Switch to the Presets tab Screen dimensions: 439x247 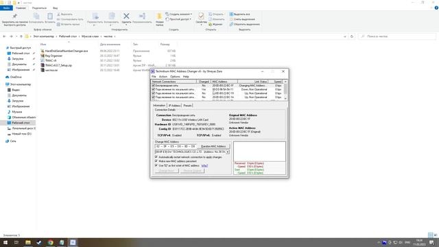[187, 106]
